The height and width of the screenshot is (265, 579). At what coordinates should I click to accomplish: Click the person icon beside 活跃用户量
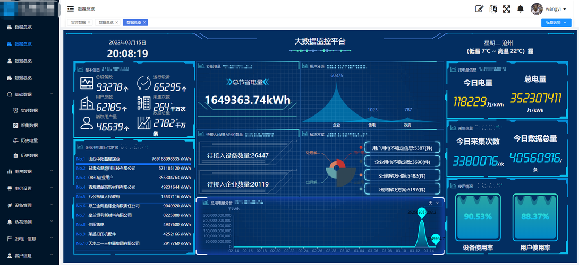tap(87, 123)
